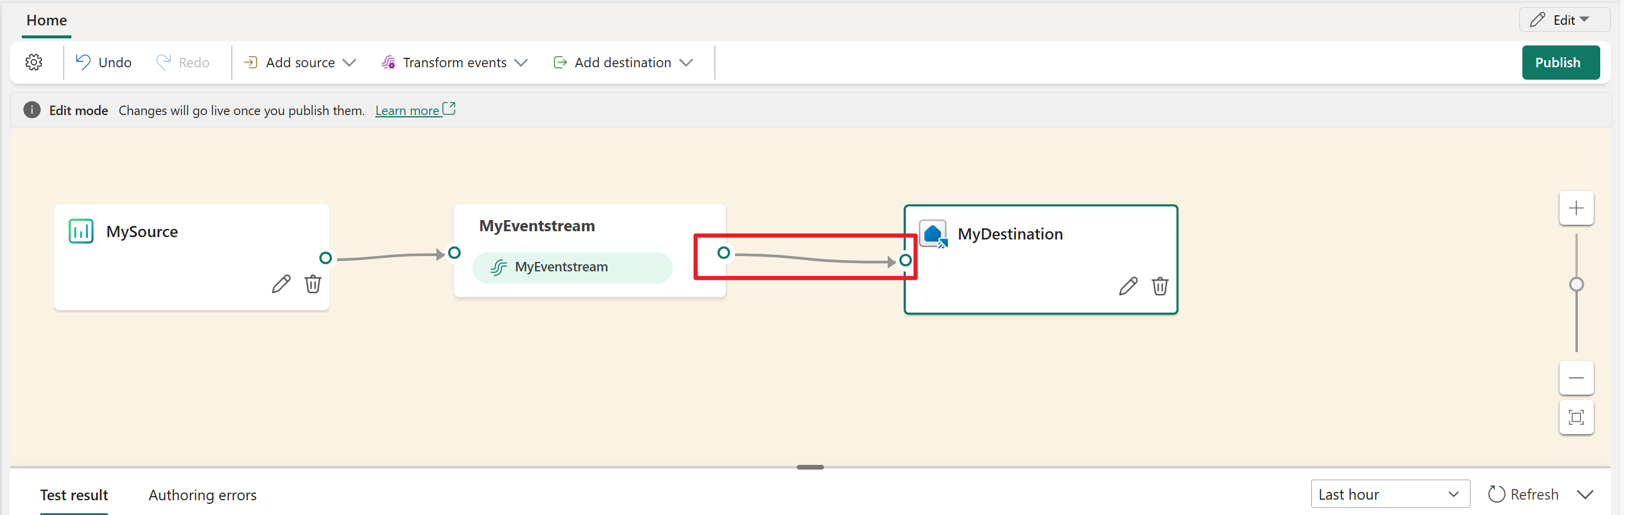Click the canvas zoom slider handle

tap(1576, 285)
